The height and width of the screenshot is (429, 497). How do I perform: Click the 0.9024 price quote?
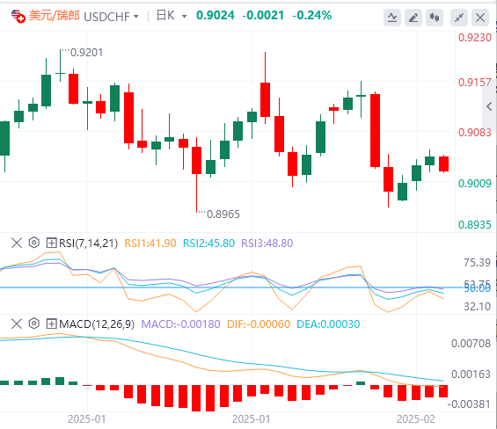point(216,15)
